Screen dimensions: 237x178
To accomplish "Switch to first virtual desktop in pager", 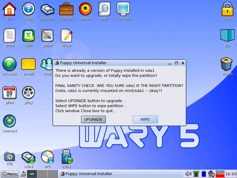I will tap(32, 174).
